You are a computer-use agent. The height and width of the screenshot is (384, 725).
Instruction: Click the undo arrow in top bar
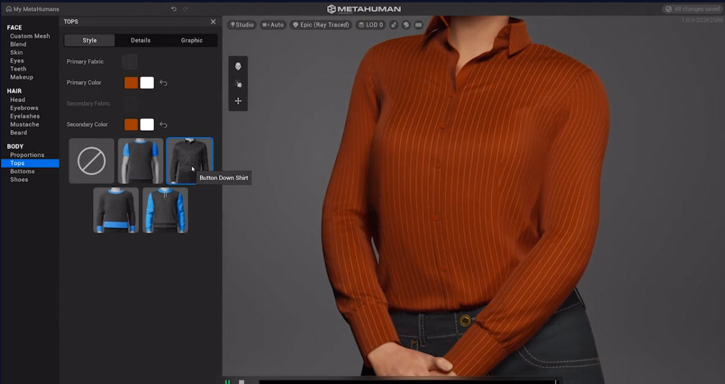[174, 9]
